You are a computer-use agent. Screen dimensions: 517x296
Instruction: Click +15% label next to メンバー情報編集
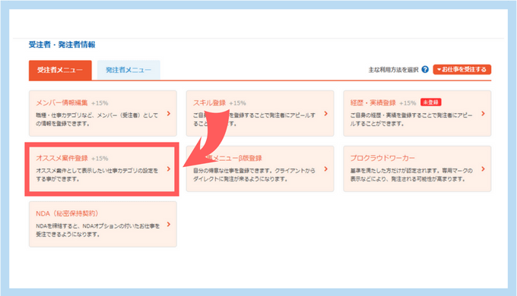[100, 103]
